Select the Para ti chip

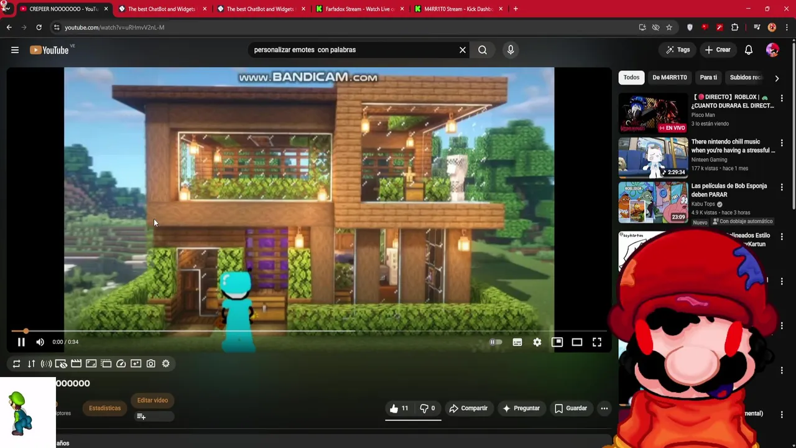point(708,78)
